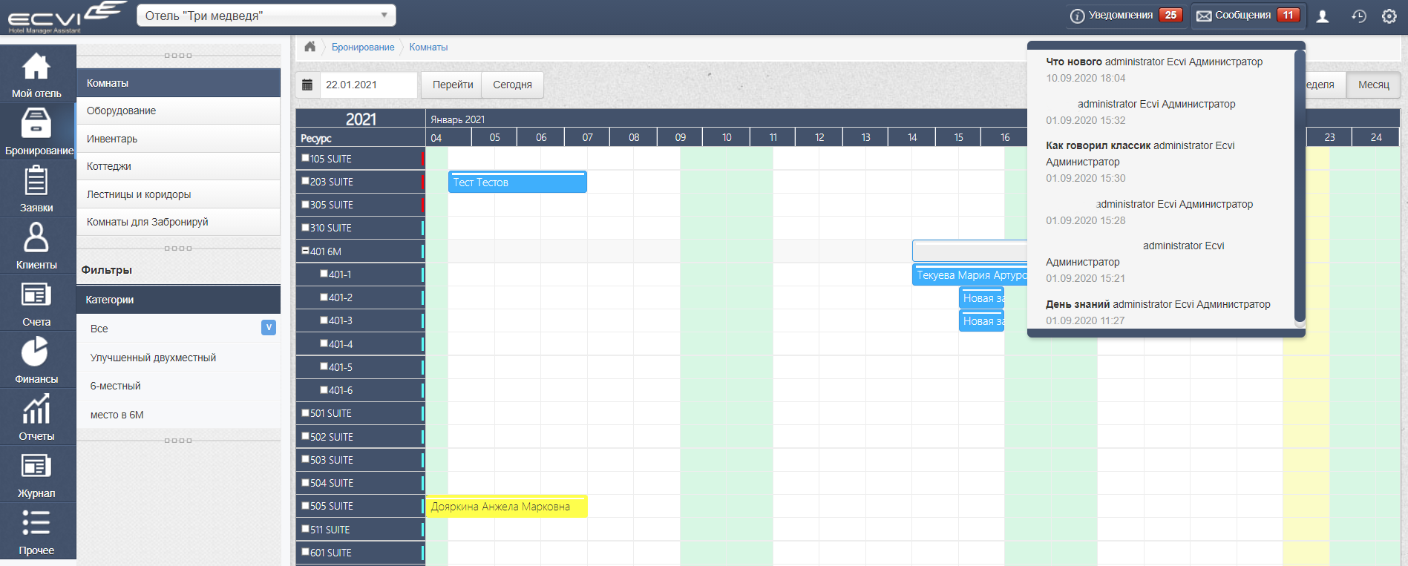This screenshot has height=566, width=1408.
Task: Expand the 502 SUITE row
Action: [x=305, y=436]
